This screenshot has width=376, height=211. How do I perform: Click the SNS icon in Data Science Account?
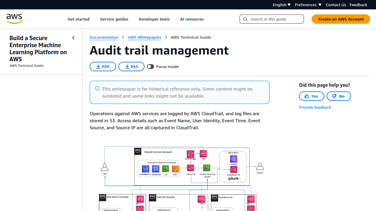coord(140,199)
